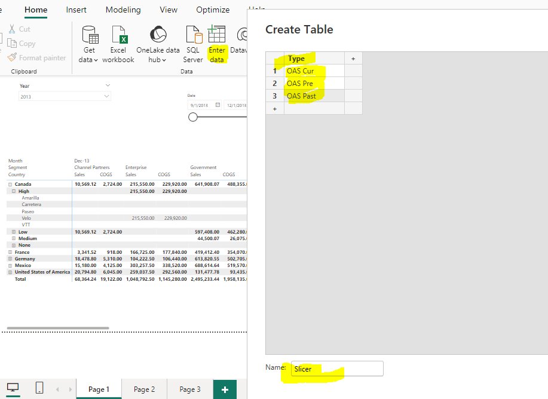The image size is (548, 399).
Task: Go to next page tabs arrow
Action: tap(71, 389)
